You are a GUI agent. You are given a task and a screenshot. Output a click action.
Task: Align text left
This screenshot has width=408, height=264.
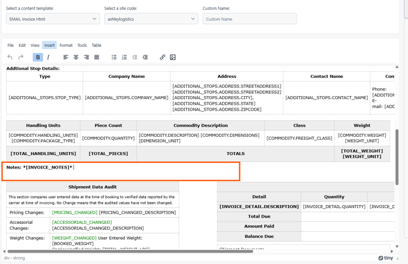point(66,57)
